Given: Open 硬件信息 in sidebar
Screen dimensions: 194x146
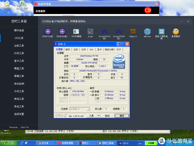Looking at the screenshot, I should (19, 30).
